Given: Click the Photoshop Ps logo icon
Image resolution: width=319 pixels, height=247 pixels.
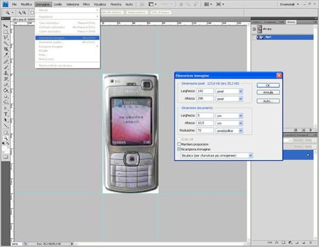Looking at the screenshot, I should tap(5, 4).
